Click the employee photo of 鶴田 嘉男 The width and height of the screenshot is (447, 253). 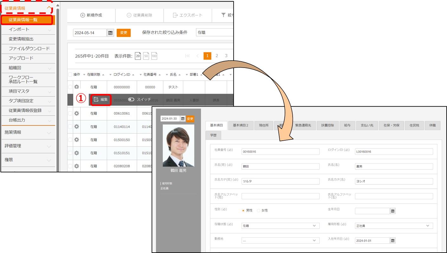coord(178,145)
